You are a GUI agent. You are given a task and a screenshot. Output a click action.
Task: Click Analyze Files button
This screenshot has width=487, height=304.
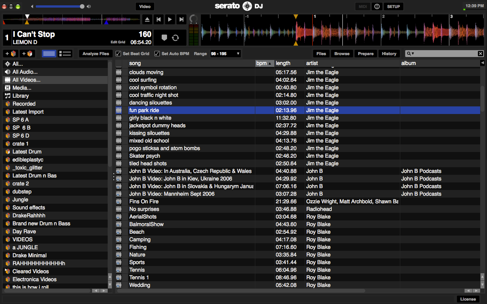click(96, 54)
